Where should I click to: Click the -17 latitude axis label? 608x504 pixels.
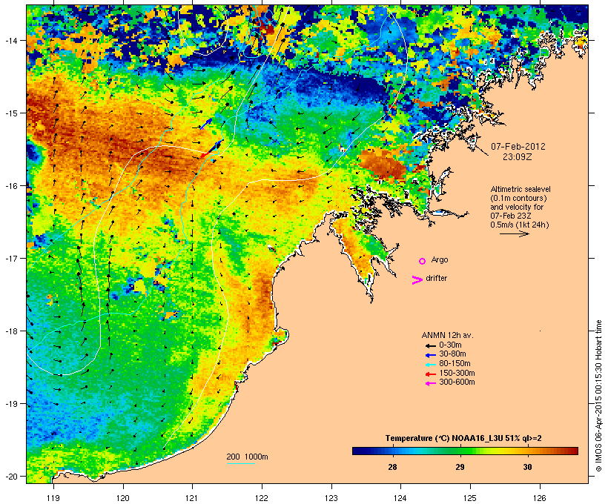11,259
